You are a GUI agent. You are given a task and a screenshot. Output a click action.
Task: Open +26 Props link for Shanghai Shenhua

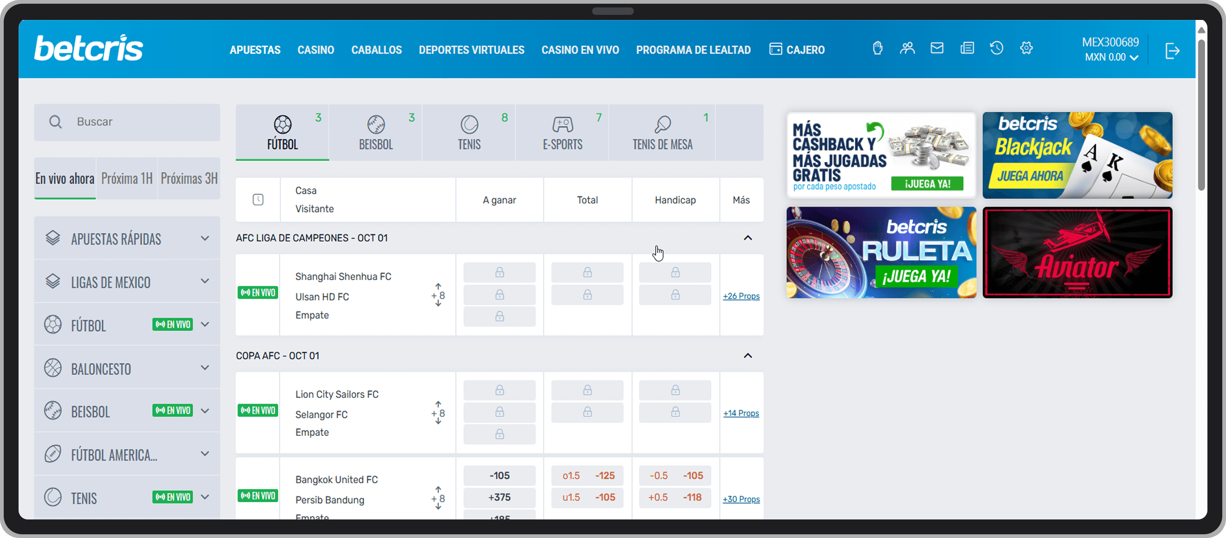tap(741, 296)
